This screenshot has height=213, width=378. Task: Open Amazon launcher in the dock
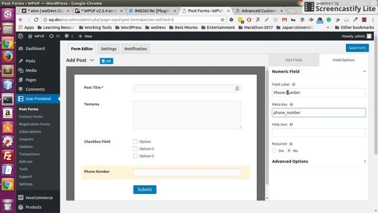coord(8,114)
